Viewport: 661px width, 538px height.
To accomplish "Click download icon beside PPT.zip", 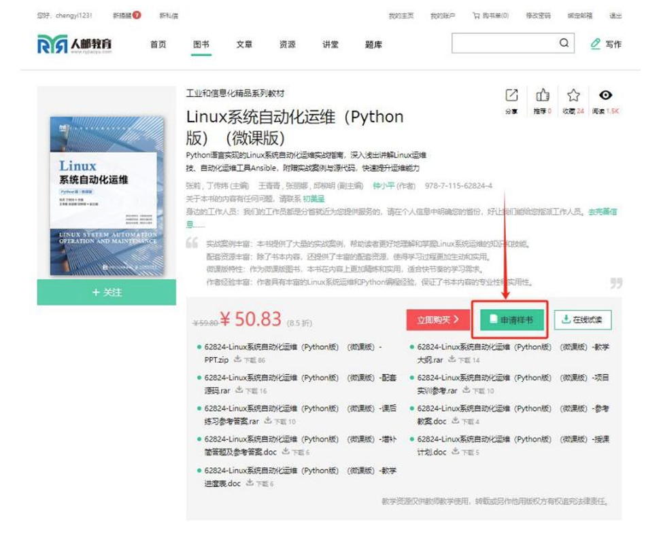I will coord(238,359).
